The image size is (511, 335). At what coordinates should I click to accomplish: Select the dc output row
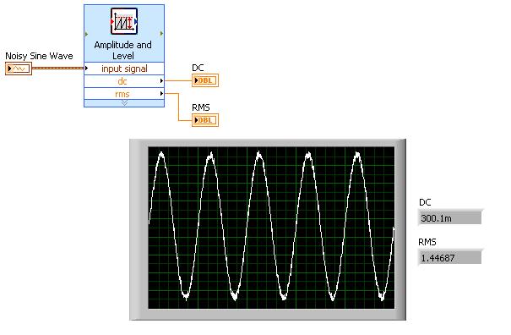[x=124, y=81]
